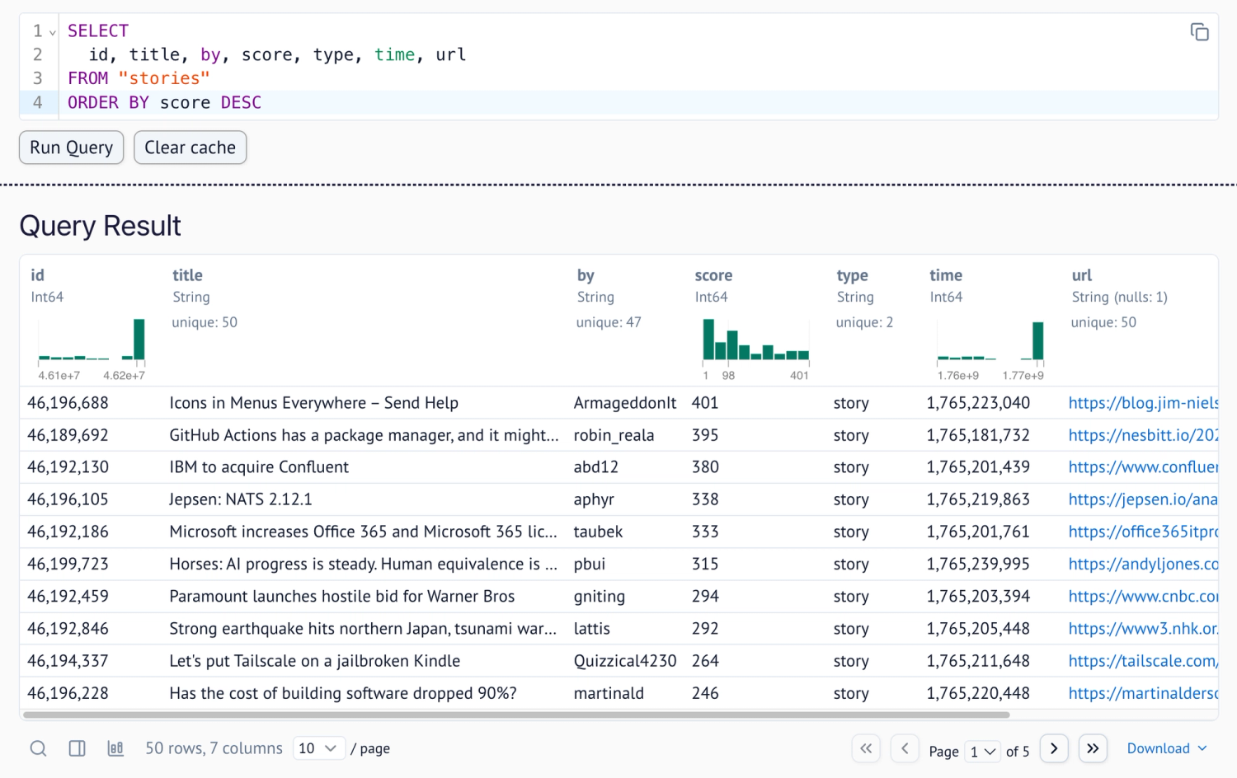Screen dimensions: 1237x778
Task: Open the table search magnifier icon
Action: [x=38, y=748]
